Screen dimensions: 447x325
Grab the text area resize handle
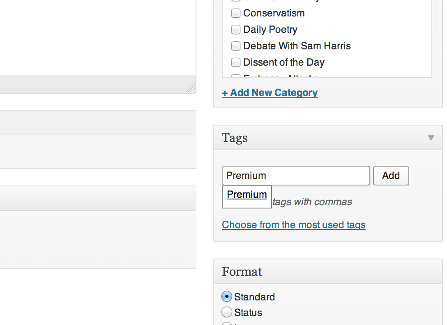pos(191,88)
